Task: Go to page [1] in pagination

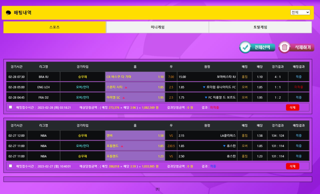Action: click(x=157, y=189)
